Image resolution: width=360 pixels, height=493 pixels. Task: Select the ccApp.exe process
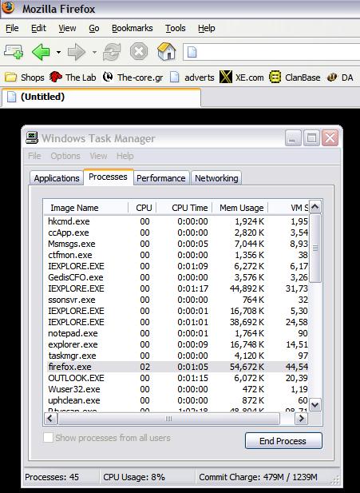click(x=69, y=233)
